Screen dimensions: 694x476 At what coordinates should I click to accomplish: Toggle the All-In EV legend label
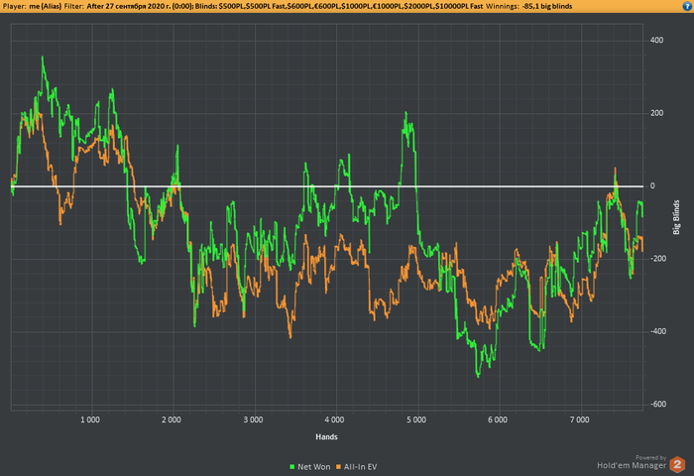pos(360,467)
